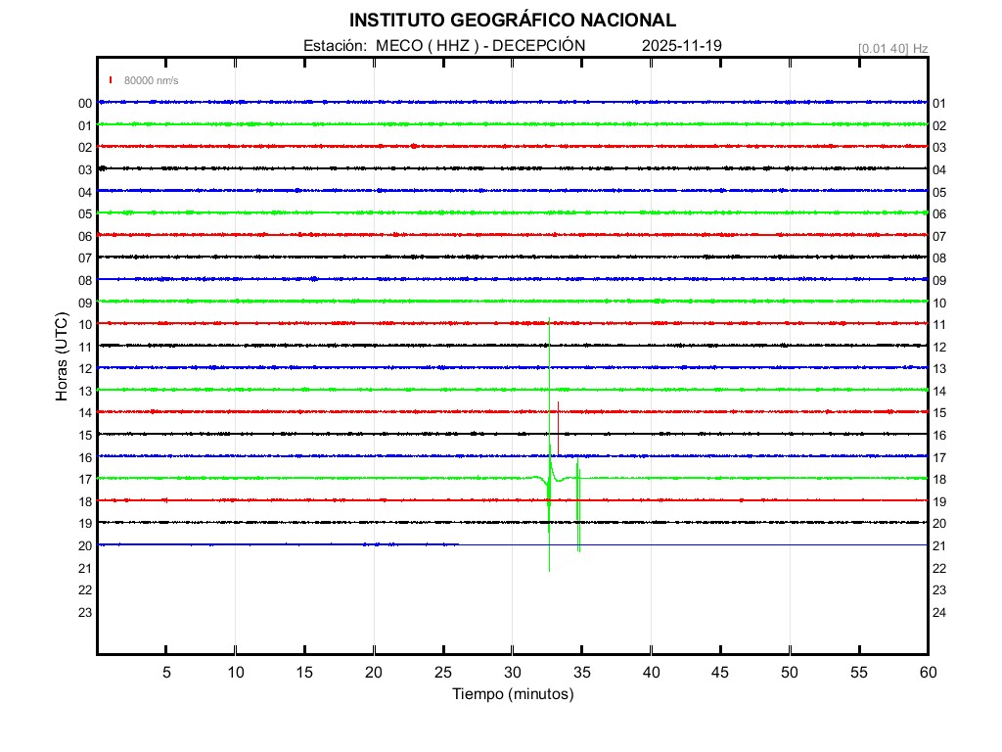Screen dimensions: 1002x752
Task: Click the 30 tick label on the time axis
Action: click(512, 672)
